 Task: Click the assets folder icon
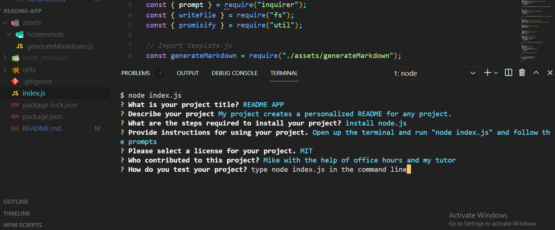(15, 23)
